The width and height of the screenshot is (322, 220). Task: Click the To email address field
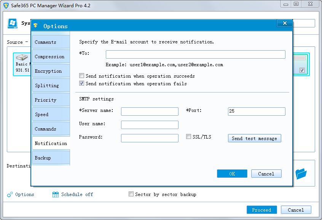coord(195,54)
